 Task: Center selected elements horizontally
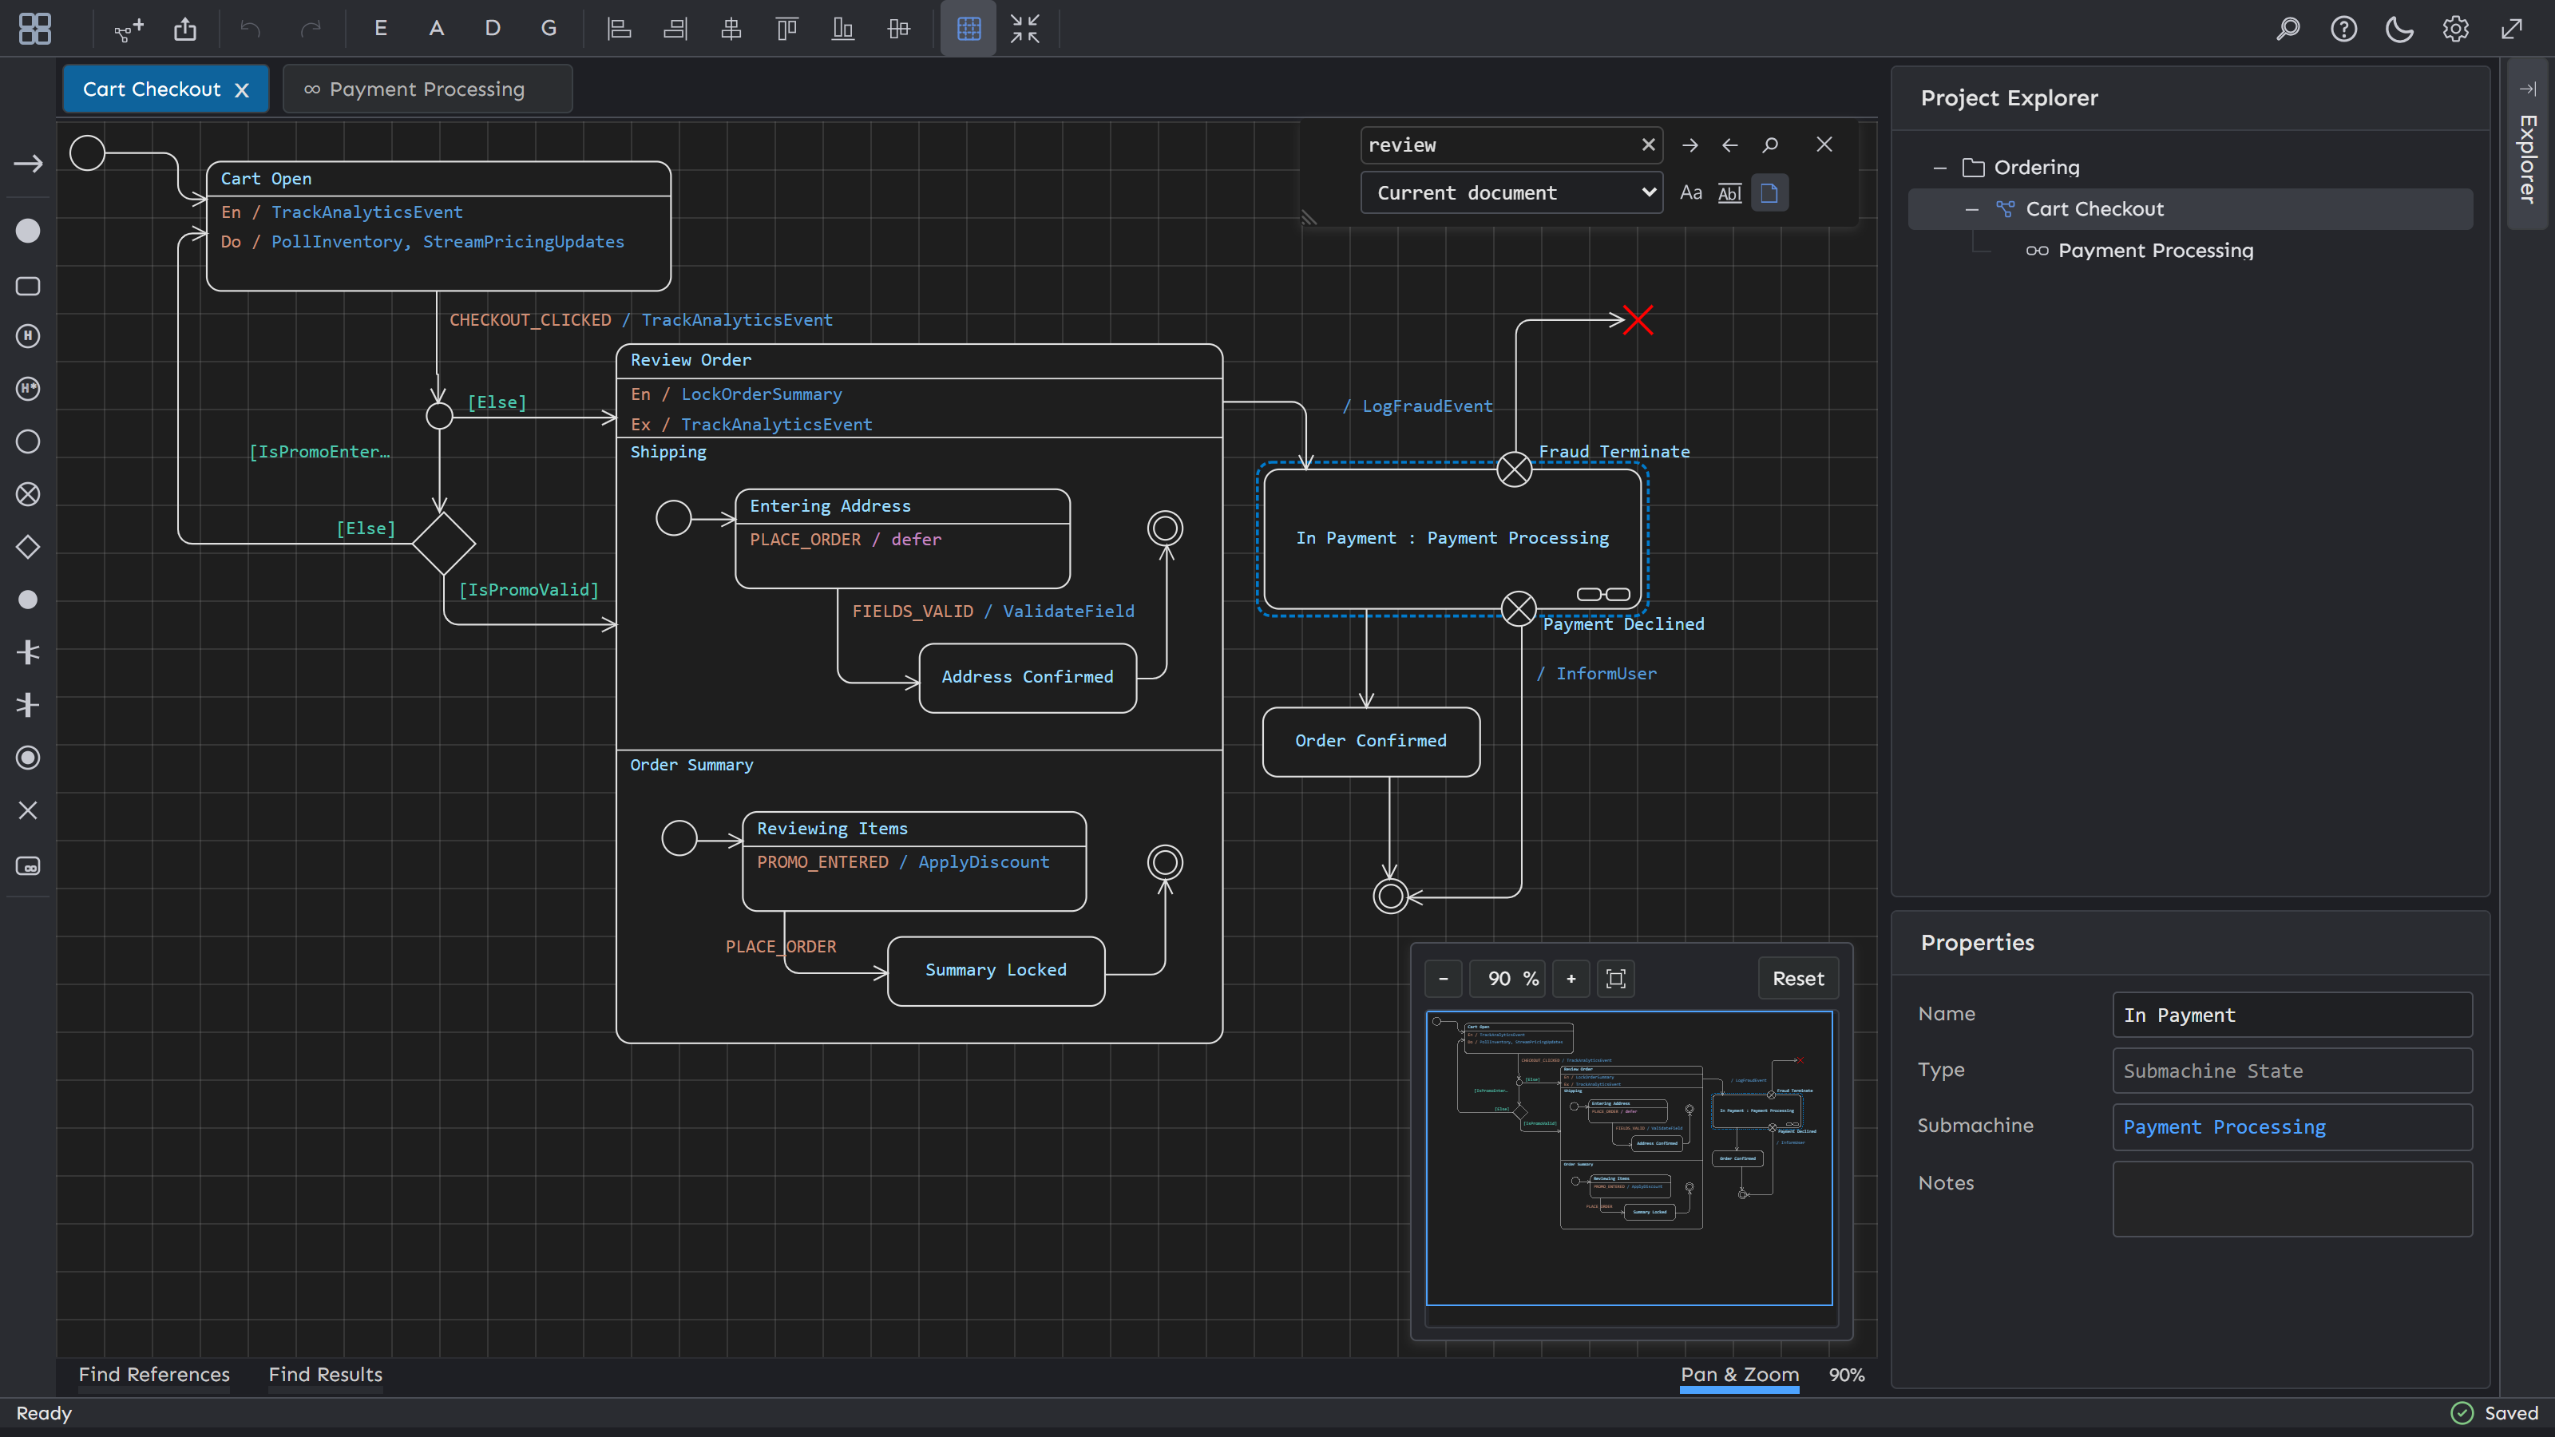pyautogui.click(x=731, y=29)
